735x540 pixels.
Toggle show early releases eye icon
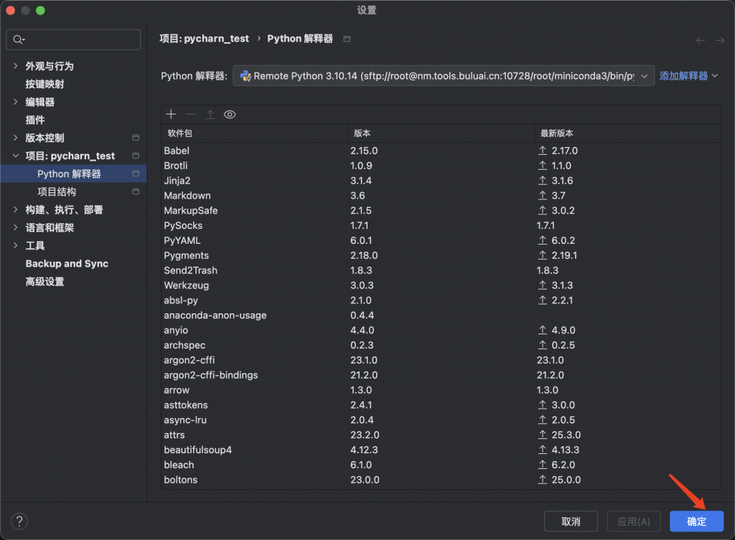(230, 114)
